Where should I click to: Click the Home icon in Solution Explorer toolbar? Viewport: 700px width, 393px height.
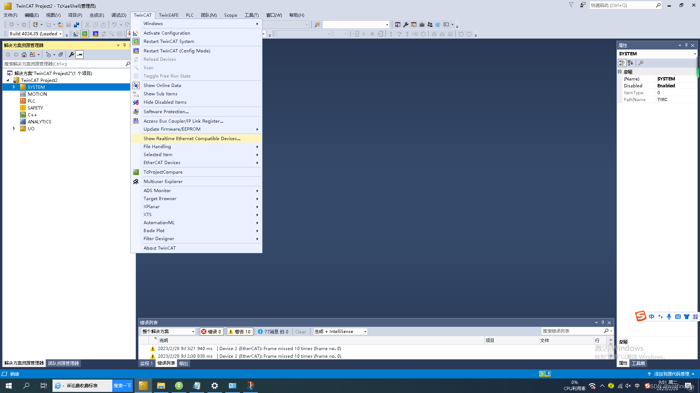24,54
